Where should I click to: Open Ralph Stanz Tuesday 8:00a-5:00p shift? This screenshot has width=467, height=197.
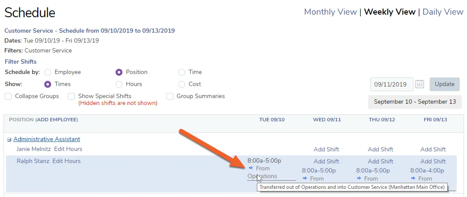264,160
